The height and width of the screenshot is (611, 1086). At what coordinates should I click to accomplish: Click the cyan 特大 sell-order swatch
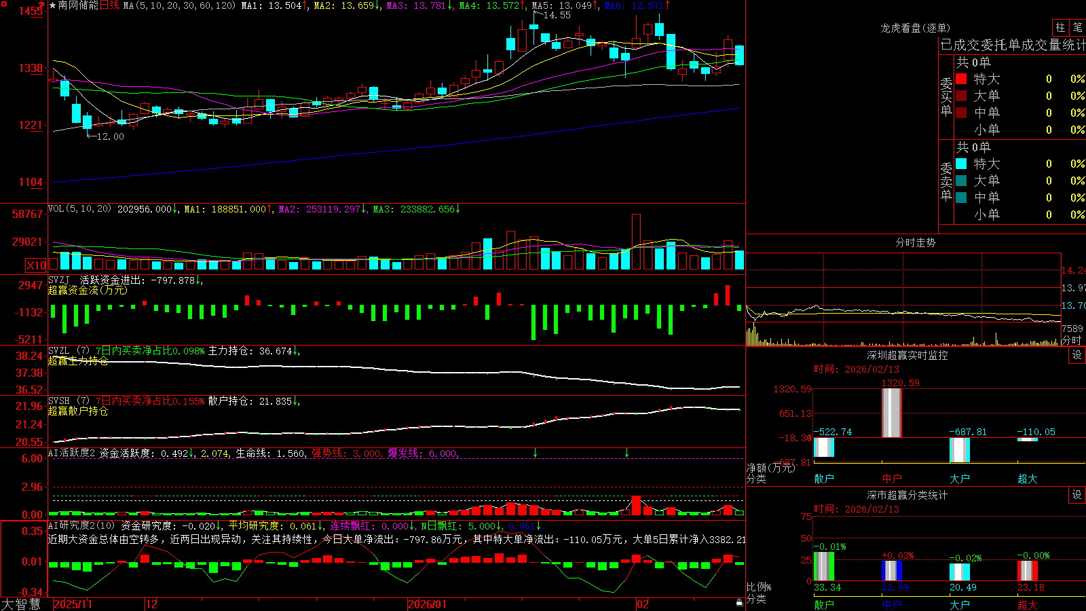[961, 164]
